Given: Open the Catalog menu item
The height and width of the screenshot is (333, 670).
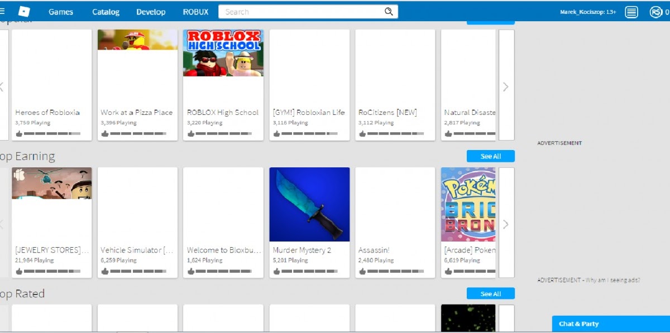Looking at the screenshot, I should (106, 12).
